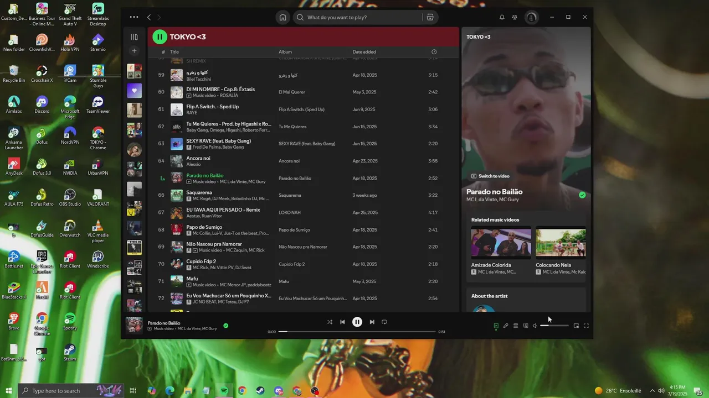Viewport: 709px width, 398px height.
Task: Open ROSALÍA artist link
Action: coord(229,96)
